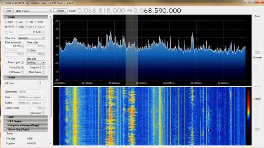The image size is (264, 148).
Task: Click the Duration value 00:00:00
Action: coord(31,143)
